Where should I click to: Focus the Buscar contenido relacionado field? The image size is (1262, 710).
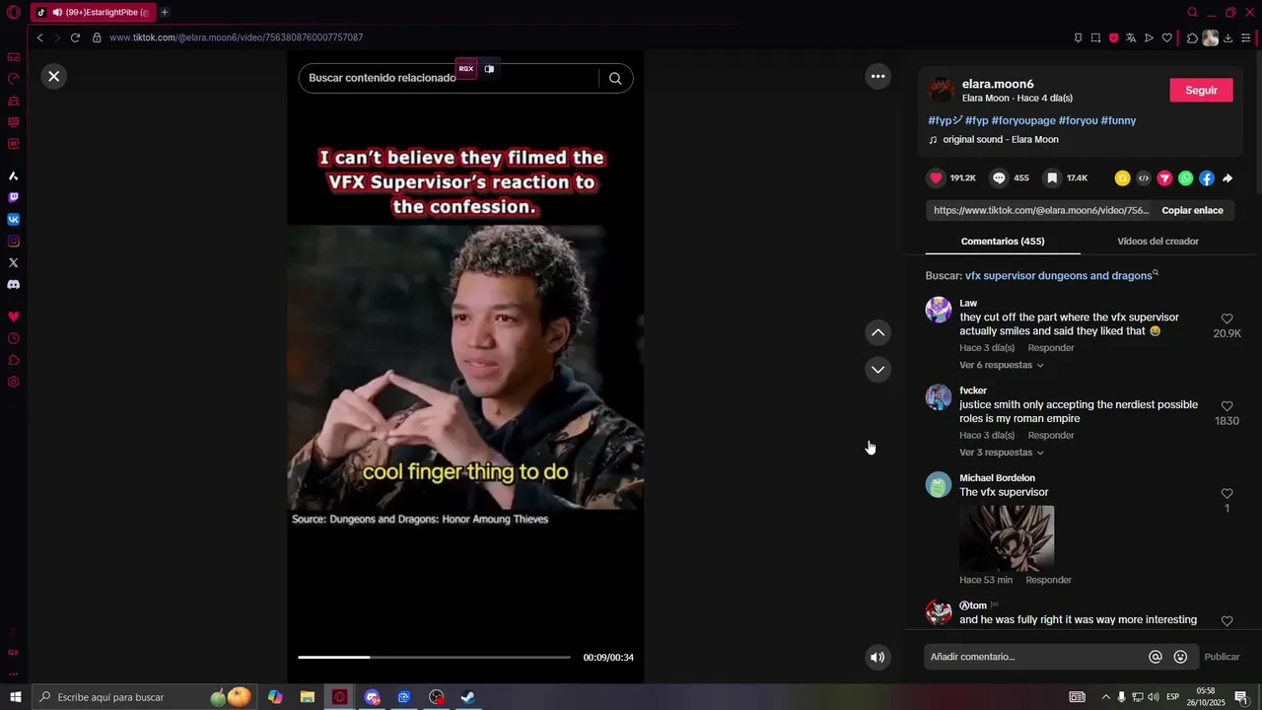[449, 78]
